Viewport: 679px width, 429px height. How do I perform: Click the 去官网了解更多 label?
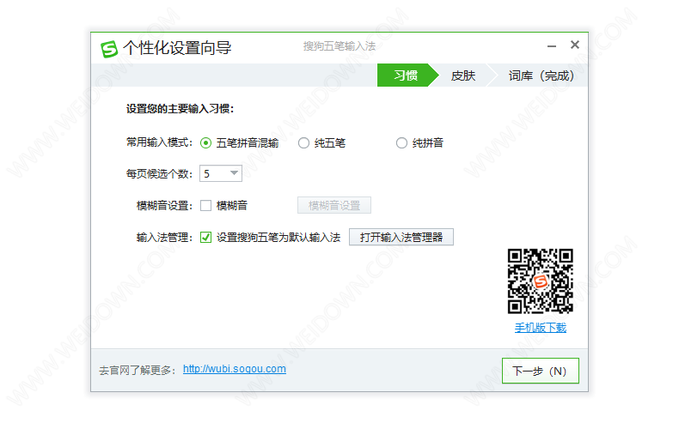click(x=137, y=371)
